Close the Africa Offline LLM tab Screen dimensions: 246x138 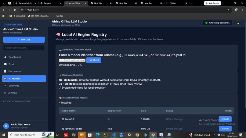(x=85, y=3)
